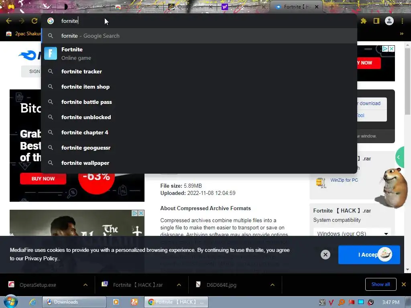
Task: Expand options chevron for D6D664E.jpg
Action: click(x=273, y=285)
